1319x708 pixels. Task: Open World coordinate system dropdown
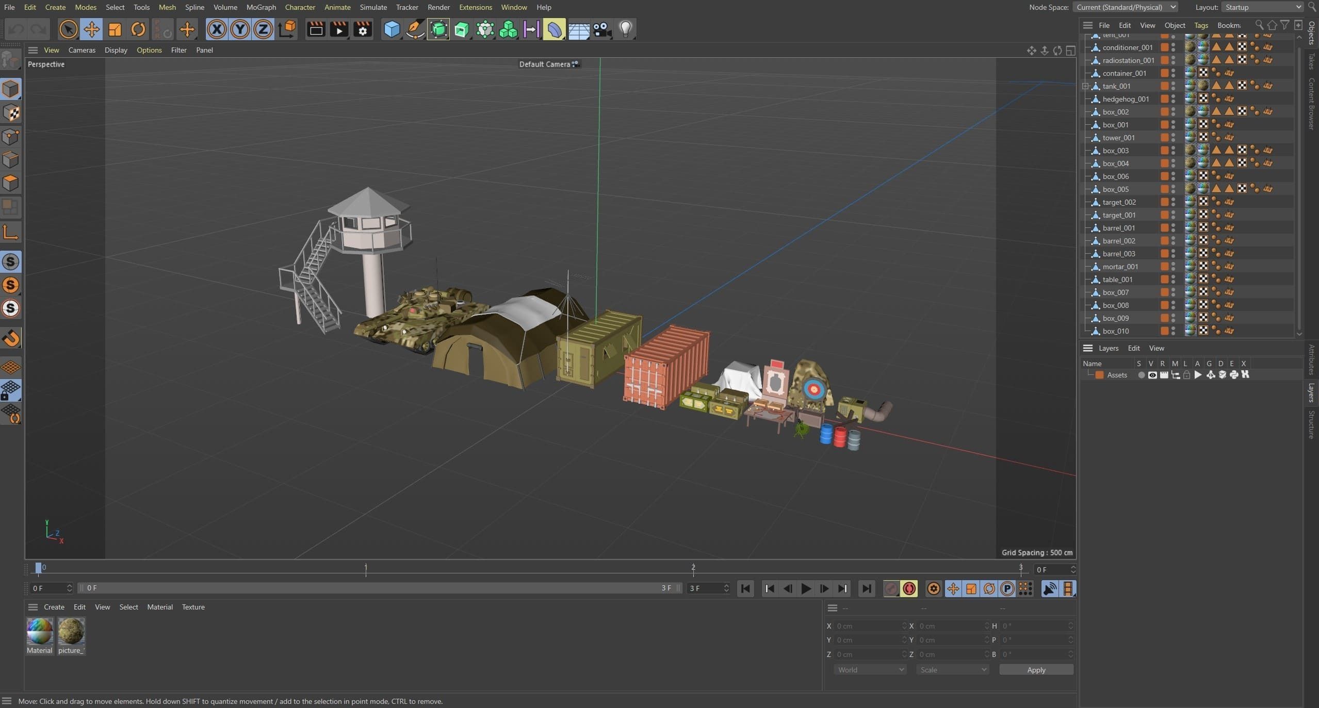coord(870,670)
